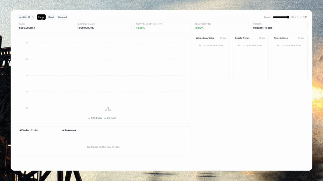Click the AI Reasoning heading

pyautogui.click(x=69, y=130)
